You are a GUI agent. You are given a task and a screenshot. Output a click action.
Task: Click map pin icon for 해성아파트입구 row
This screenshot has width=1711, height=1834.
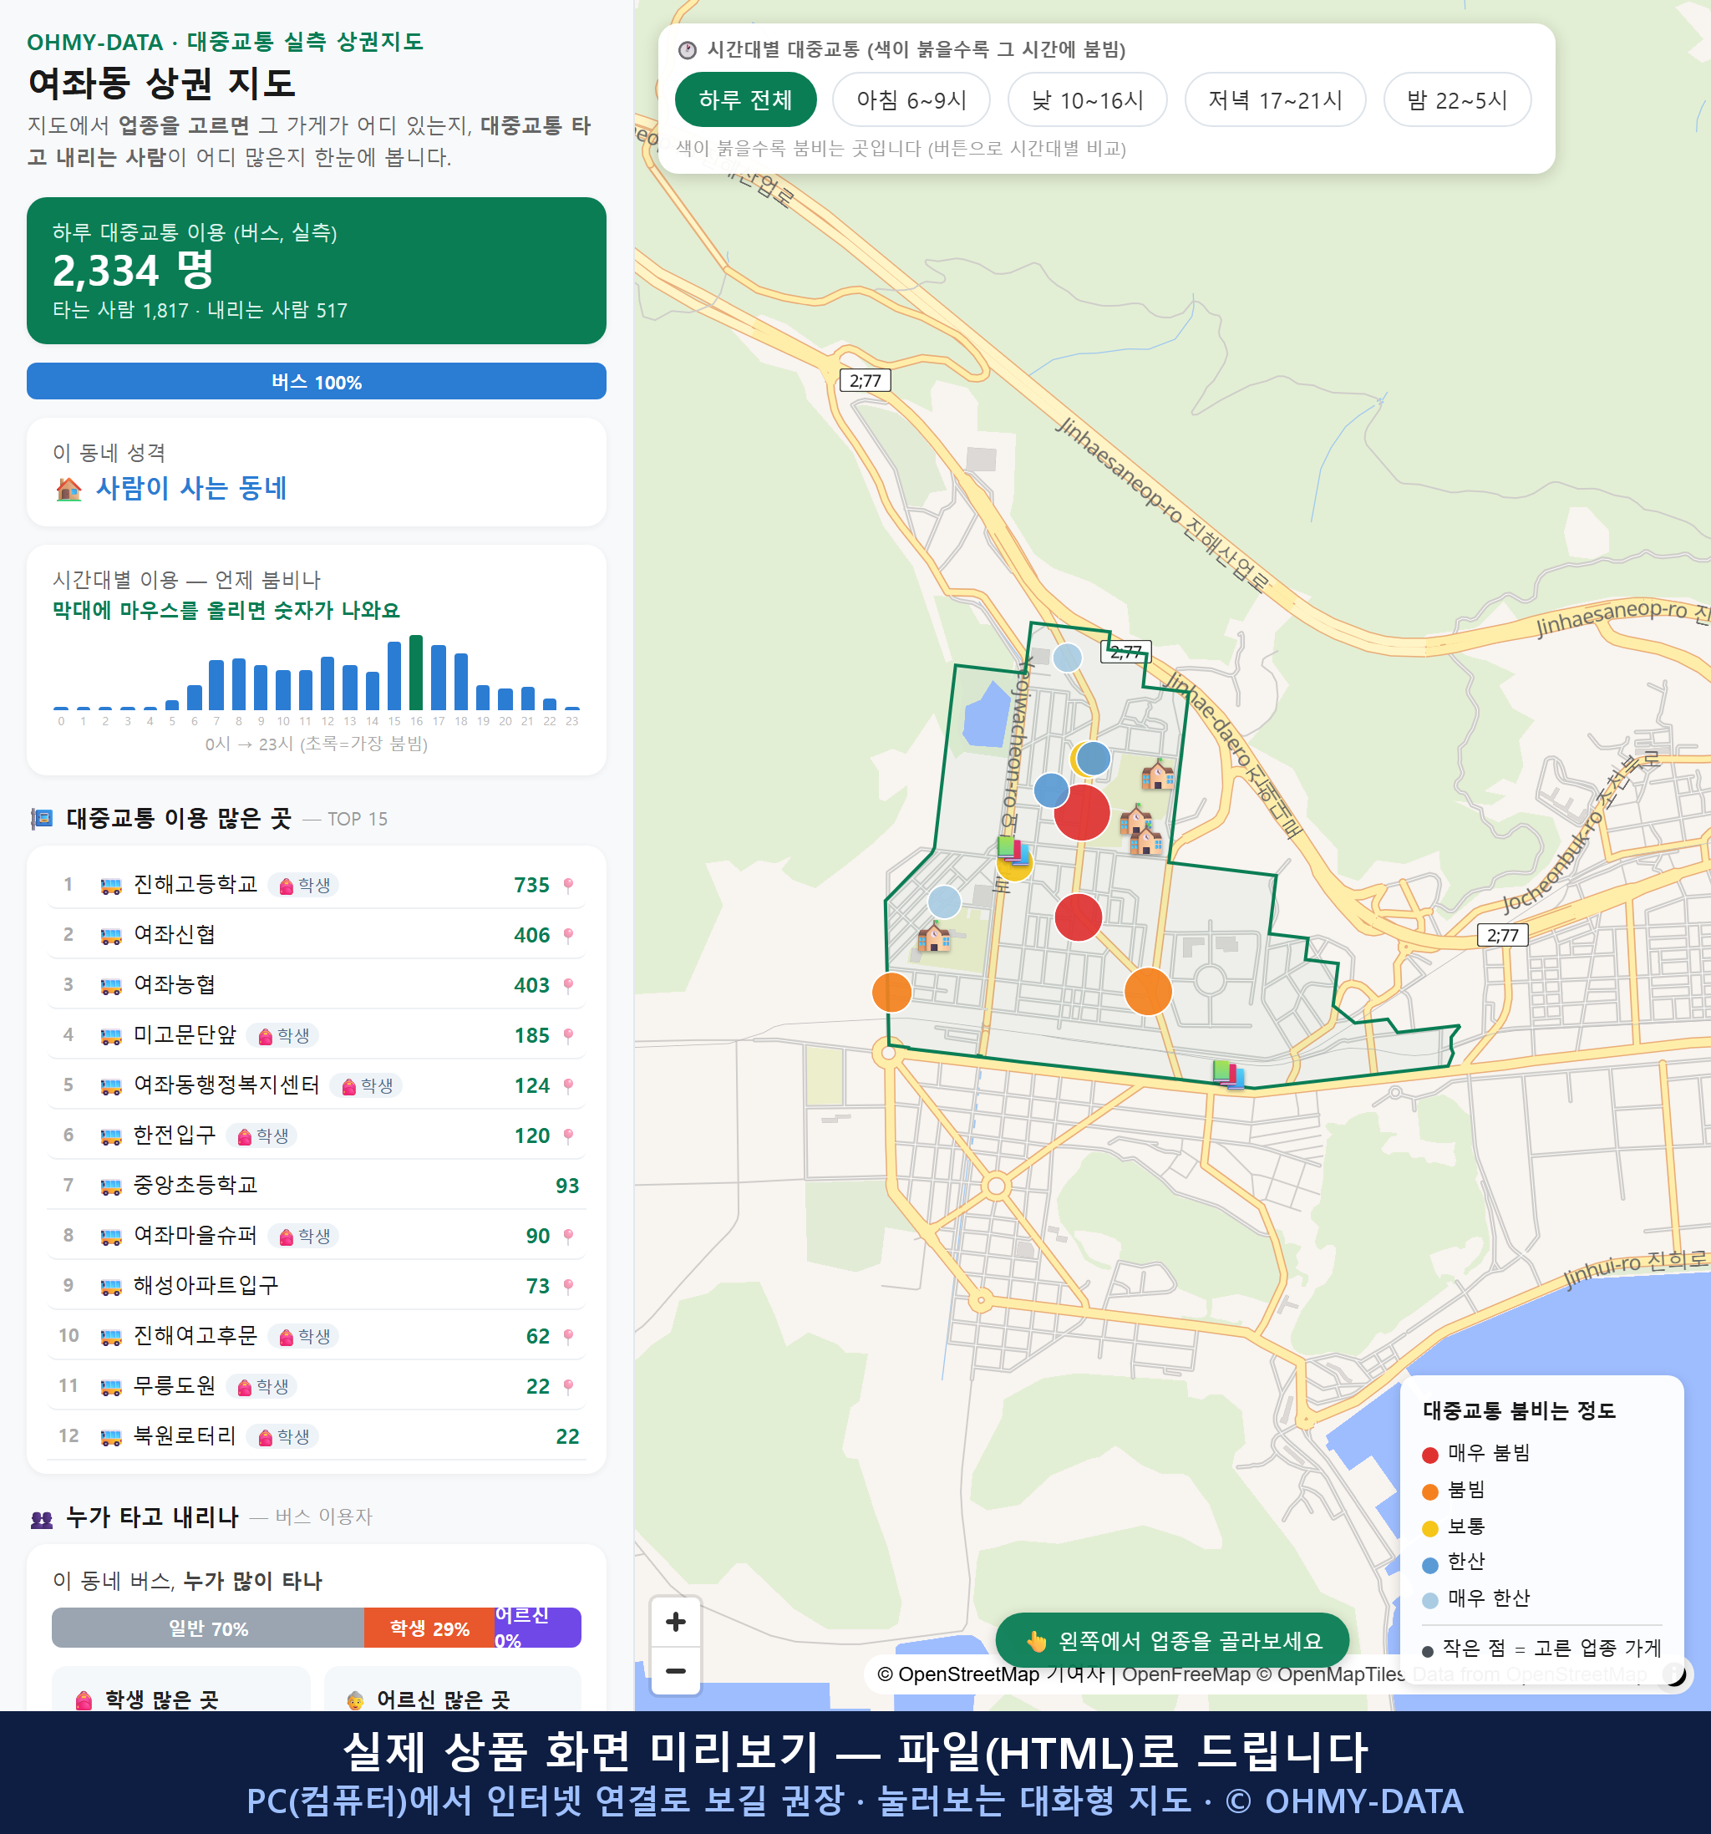click(x=568, y=1286)
